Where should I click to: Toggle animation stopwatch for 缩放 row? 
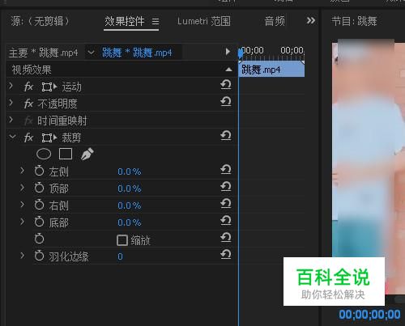coord(39,239)
